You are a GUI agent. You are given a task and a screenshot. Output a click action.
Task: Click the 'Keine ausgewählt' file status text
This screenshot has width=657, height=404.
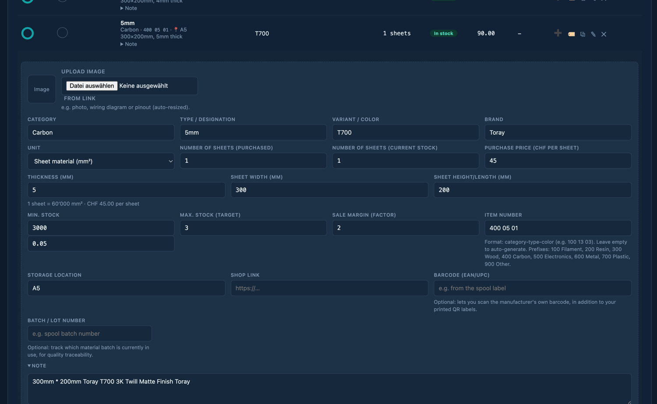[144, 86]
